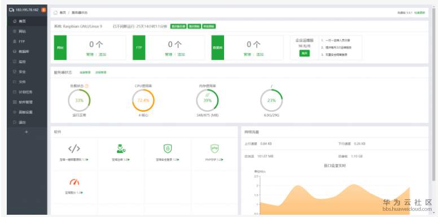Viewport: 438px width, 217px height.
Task: Click the '348/875 (MB)' memory value
Action: [208, 115]
